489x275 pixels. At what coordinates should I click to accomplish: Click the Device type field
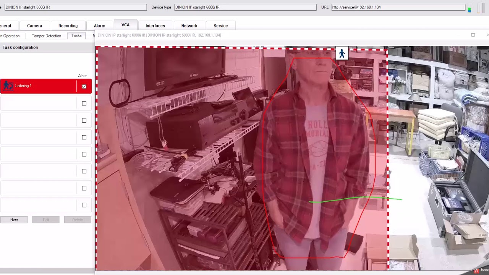tap(245, 7)
